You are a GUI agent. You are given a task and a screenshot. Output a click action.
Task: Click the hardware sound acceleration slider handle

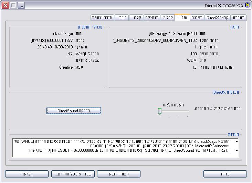click(x=160, y=112)
